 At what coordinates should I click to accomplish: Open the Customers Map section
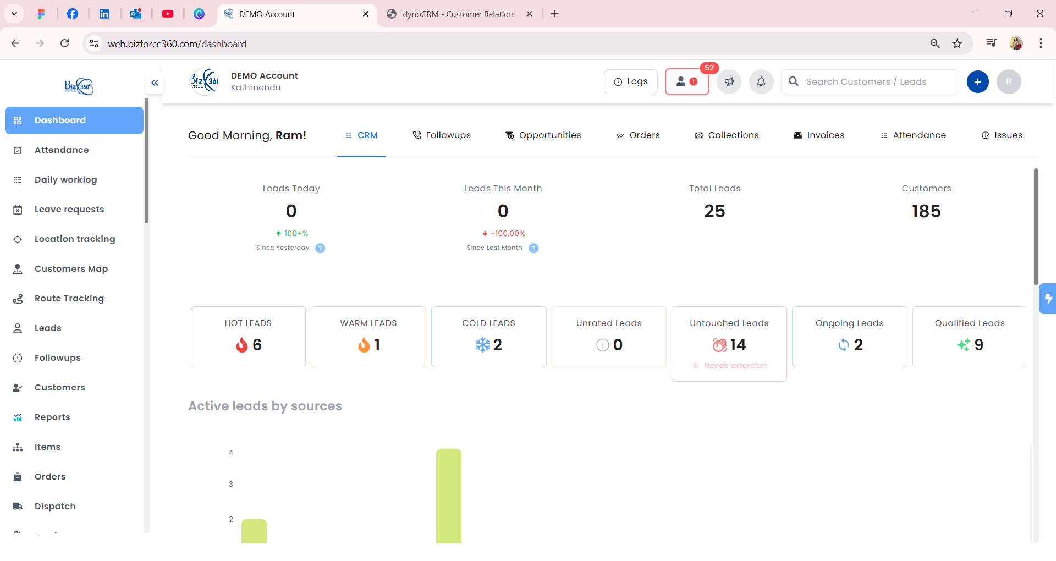coord(70,268)
